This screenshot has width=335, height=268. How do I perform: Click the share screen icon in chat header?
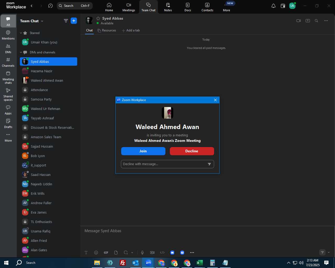[308, 21]
